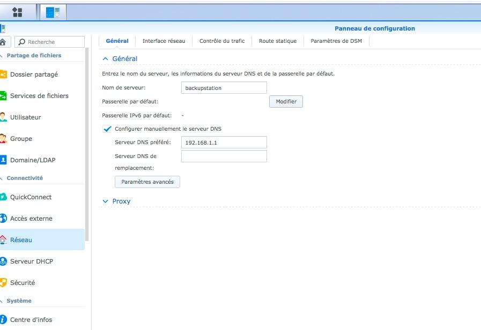This screenshot has width=481, height=330.
Task: Go to Control Panel home icon
Action: 3,42
